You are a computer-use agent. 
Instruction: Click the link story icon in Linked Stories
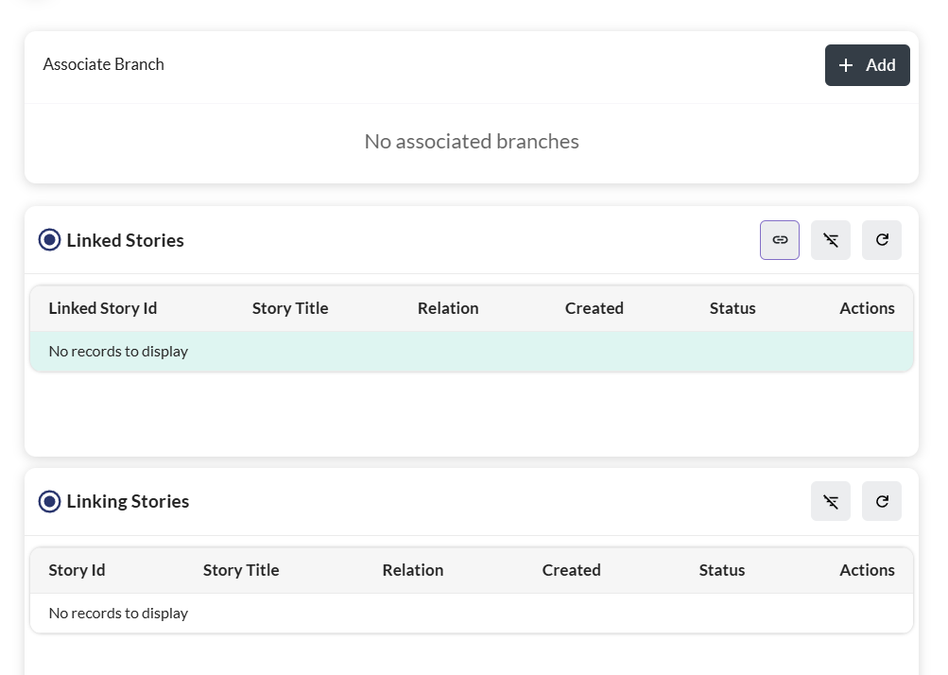click(780, 240)
